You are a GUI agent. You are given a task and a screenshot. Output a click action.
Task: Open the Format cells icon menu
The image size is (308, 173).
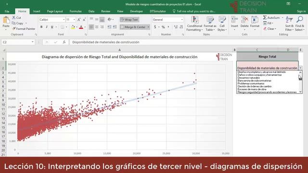255,20
